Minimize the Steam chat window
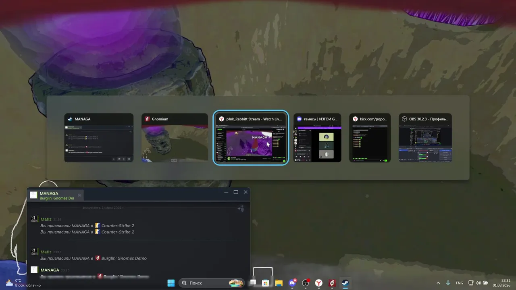The height and width of the screenshot is (290, 516). pyautogui.click(x=227, y=193)
